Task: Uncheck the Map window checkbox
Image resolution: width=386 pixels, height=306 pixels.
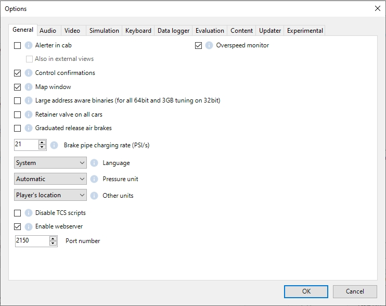Action: (x=18, y=87)
